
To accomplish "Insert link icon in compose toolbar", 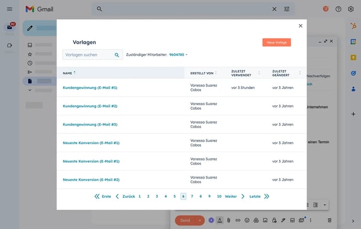I will tap(238, 220).
